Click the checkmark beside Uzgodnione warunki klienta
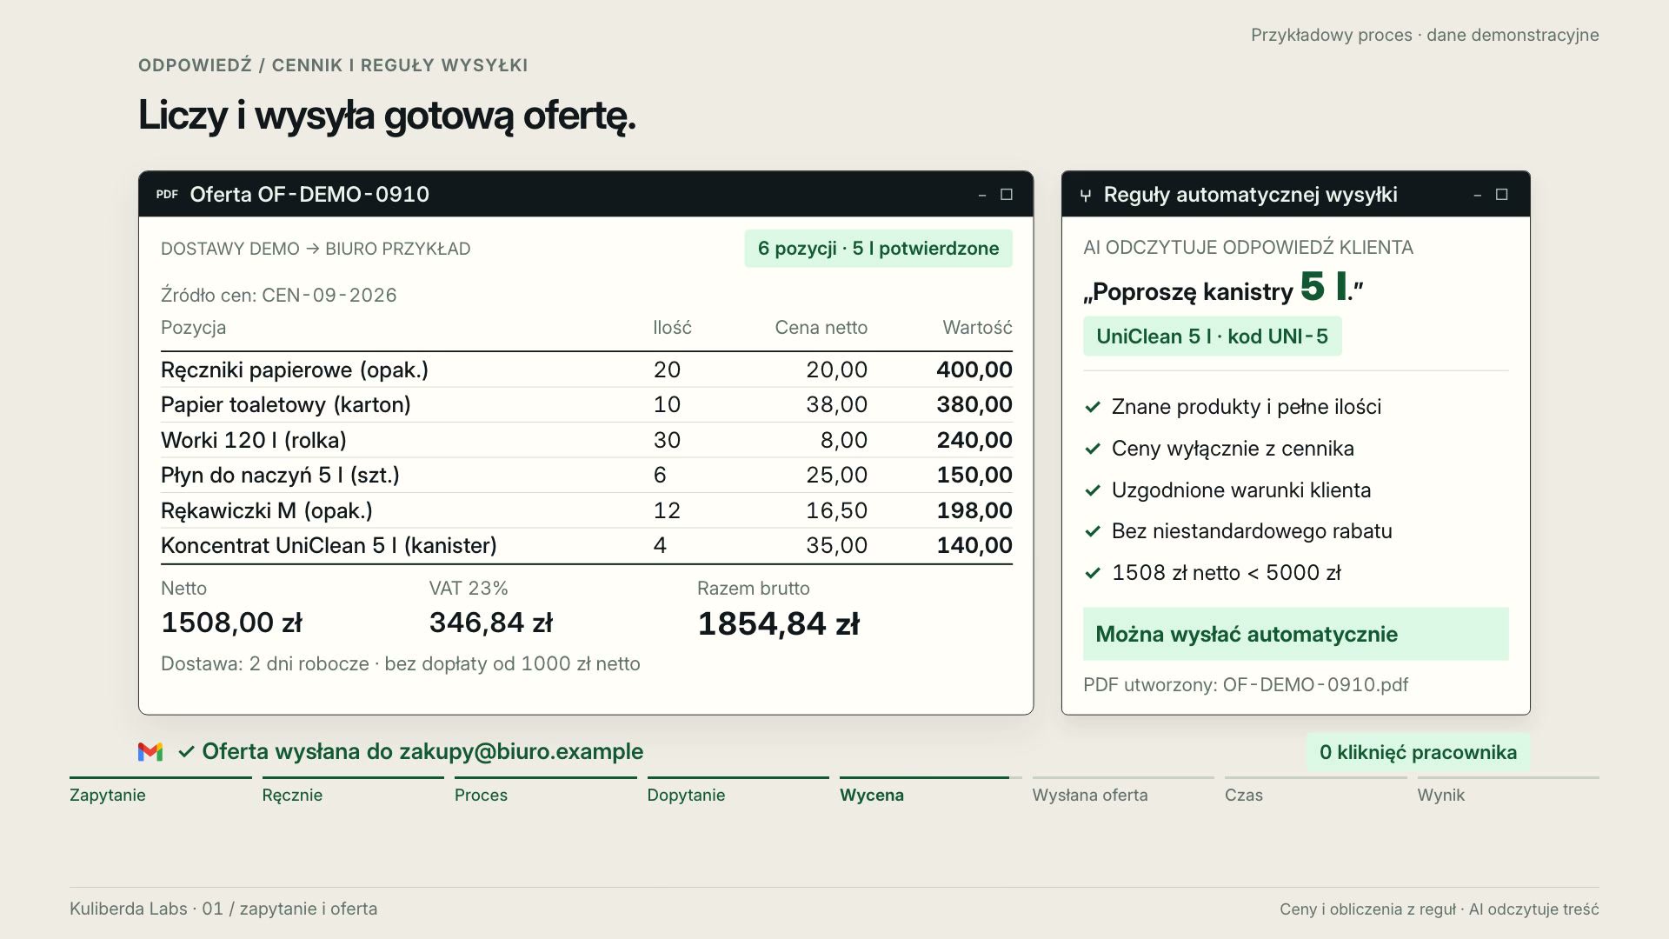The width and height of the screenshot is (1669, 939). (x=1093, y=490)
